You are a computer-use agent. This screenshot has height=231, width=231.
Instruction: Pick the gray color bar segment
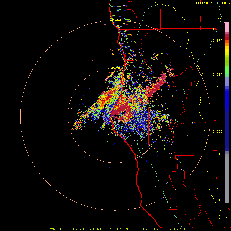pyautogui.click(x=227, y=178)
